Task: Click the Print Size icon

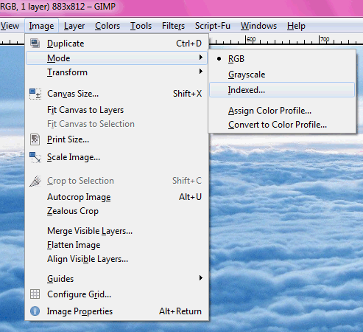Action: coord(35,139)
